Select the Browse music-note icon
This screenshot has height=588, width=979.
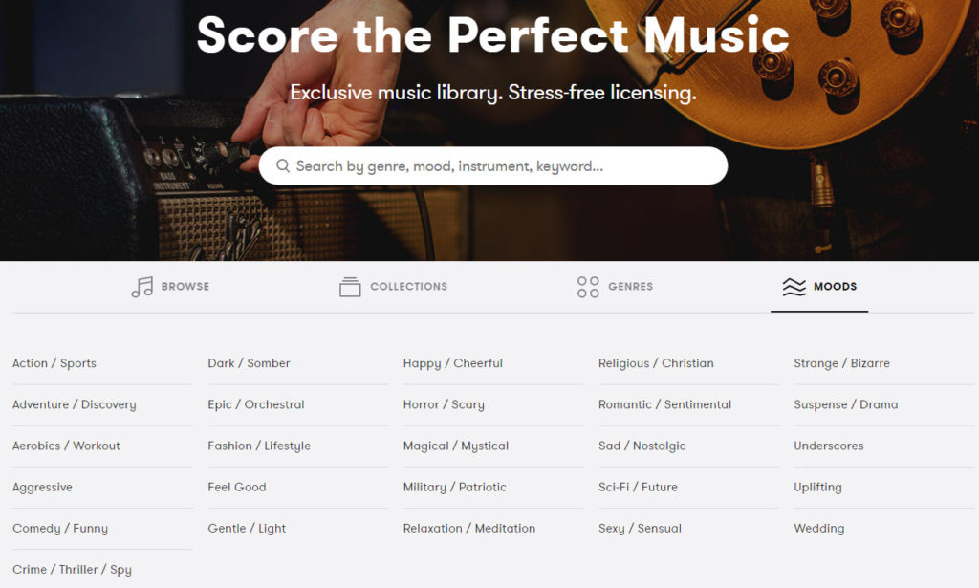click(x=141, y=286)
